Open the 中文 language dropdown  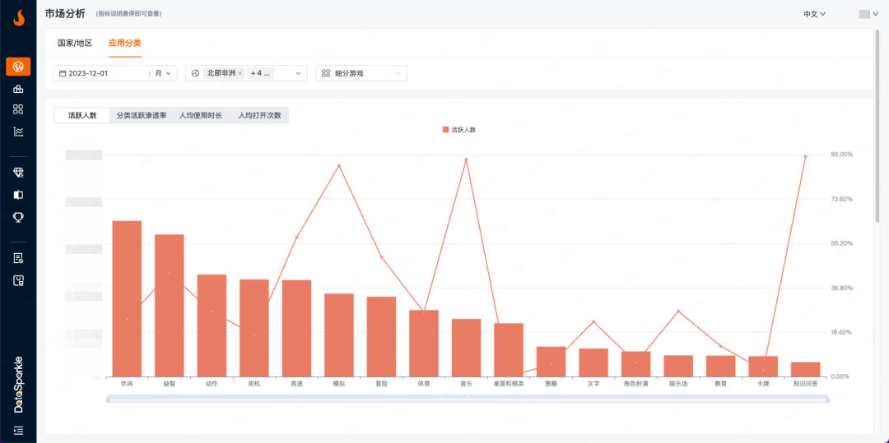[814, 14]
